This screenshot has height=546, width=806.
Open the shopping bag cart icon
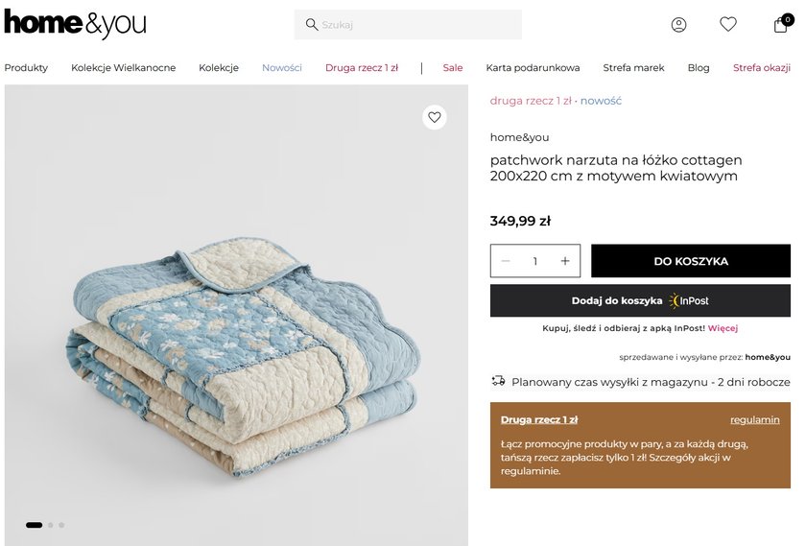point(781,25)
